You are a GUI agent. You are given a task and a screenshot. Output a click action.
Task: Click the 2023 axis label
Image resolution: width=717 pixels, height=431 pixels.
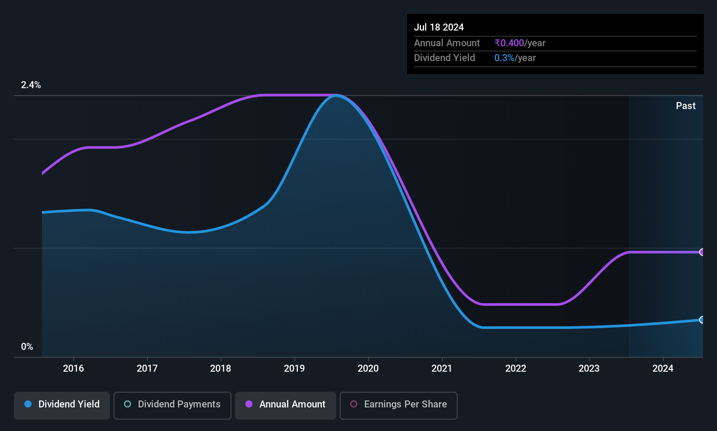click(x=589, y=368)
